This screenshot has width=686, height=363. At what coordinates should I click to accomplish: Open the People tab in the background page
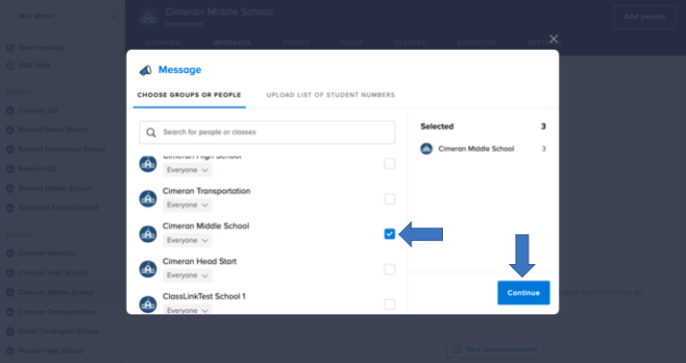[296, 43]
